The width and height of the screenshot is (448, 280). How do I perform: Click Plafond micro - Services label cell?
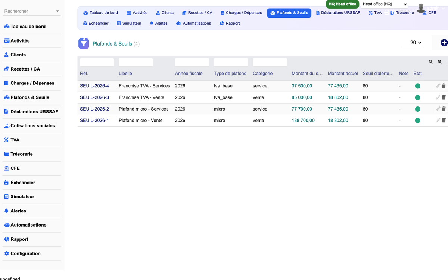pos(144,109)
